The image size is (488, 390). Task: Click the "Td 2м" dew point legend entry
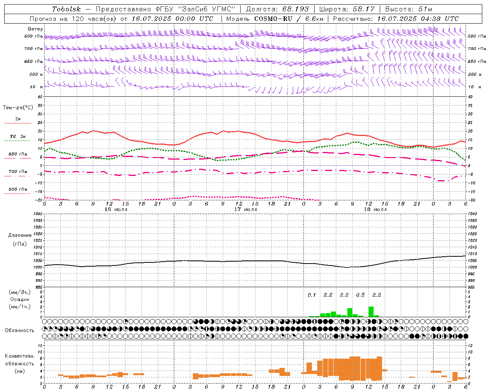(18, 136)
